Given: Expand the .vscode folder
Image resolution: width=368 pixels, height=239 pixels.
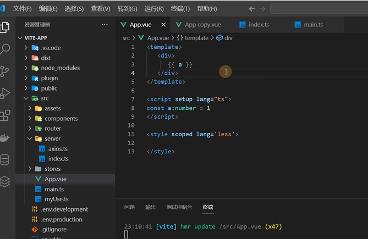Looking at the screenshot, I should click(x=26, y=48).
